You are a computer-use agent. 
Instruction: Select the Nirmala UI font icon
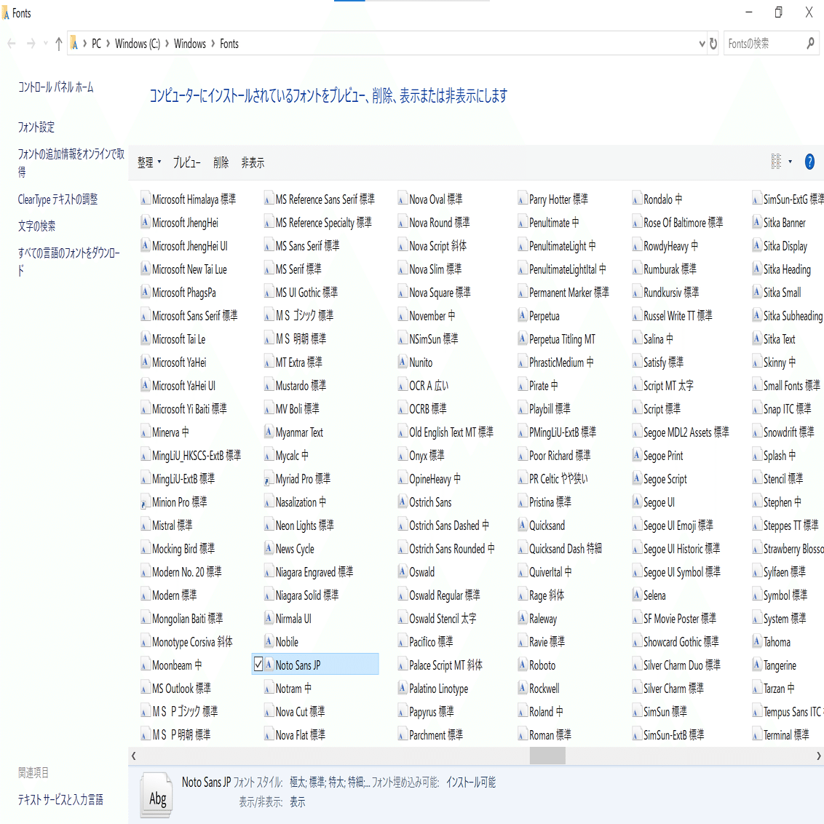point(269,618)
